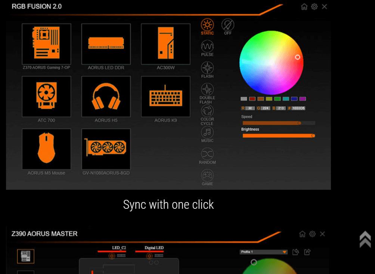The image size is (375, 274).
Task: Select the motherboard thumbnail in Z390 window
Action: (x=26, y=256)
